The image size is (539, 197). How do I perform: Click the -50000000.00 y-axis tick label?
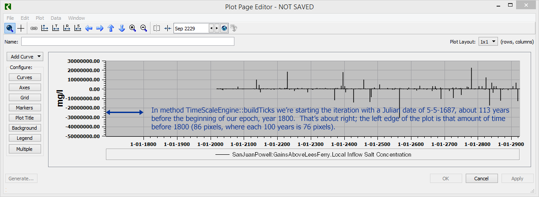(x=83, y=136)
